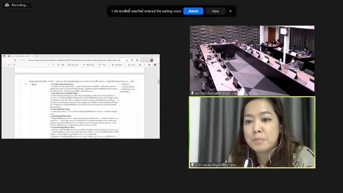
Task: Zoom in the PDF with plus icon
Action: 54,65
